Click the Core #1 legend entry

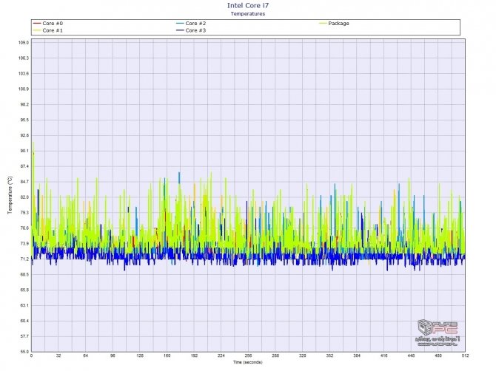tap(48, 30)
